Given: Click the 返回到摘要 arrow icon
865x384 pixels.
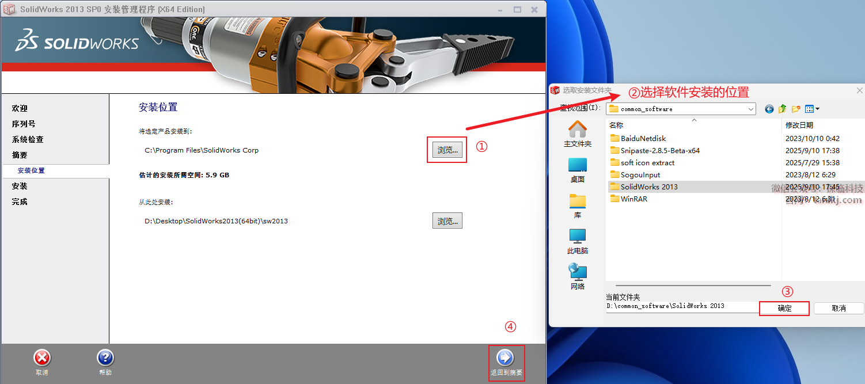Looking at the screenshot, I should coord(505,358).
